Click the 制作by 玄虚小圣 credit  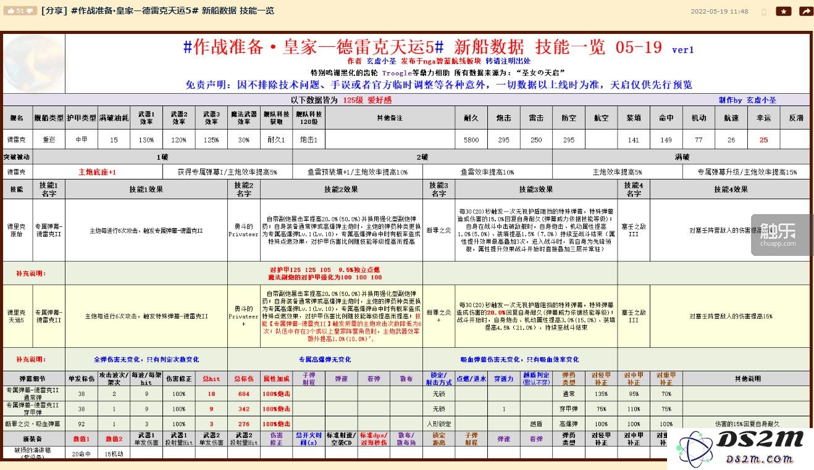747,100
